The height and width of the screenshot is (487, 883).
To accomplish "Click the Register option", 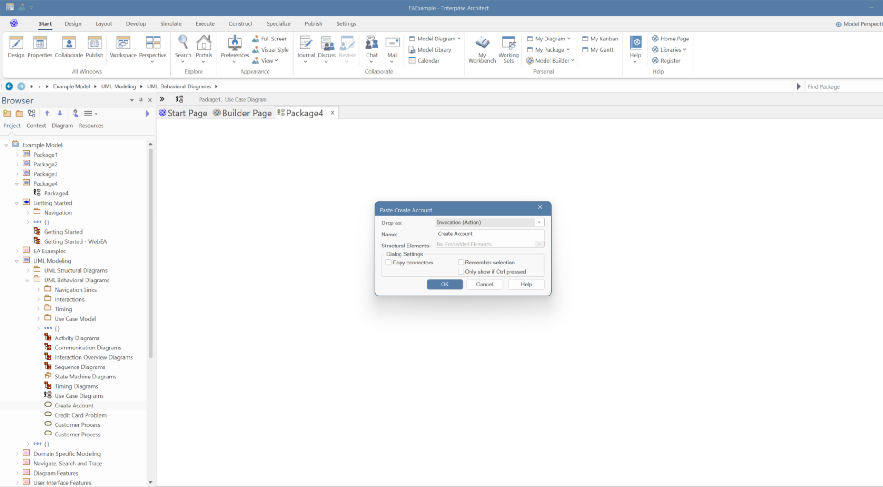I will [x=666, y=61].
